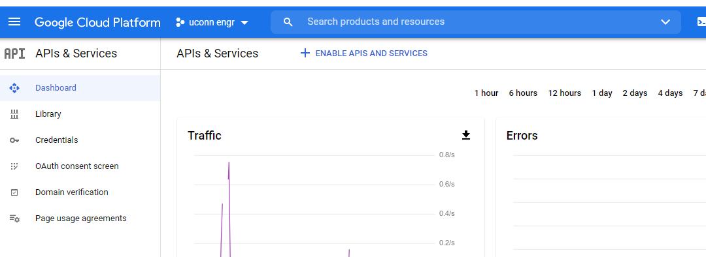
Task: Click the Library icon in sidebar
Action: pyautogui.click(x=14, y=114)
